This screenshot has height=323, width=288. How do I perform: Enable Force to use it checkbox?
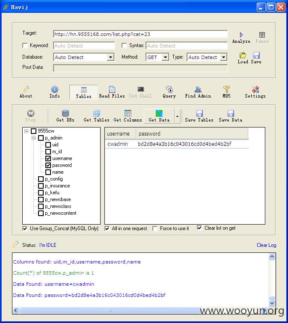[x=155, y=228]
